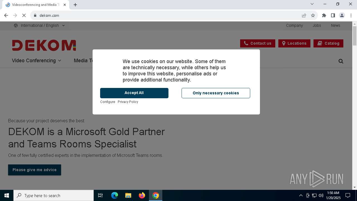The image size is (357, 201).
Task: Open the Chrome three-dot menu
Action: tap(351, 15)
